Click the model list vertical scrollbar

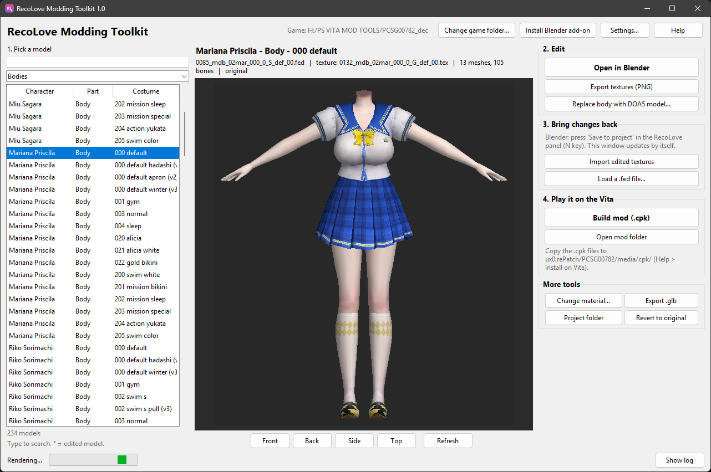[x=185, y=134]
